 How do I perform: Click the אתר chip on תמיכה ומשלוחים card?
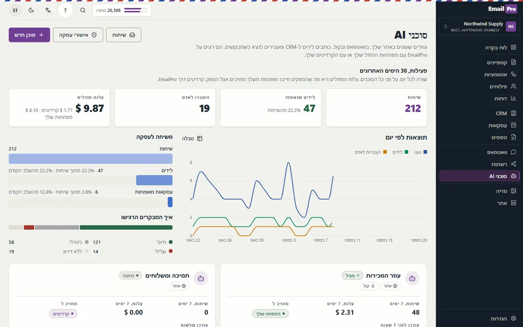click(x=179, y=286)
